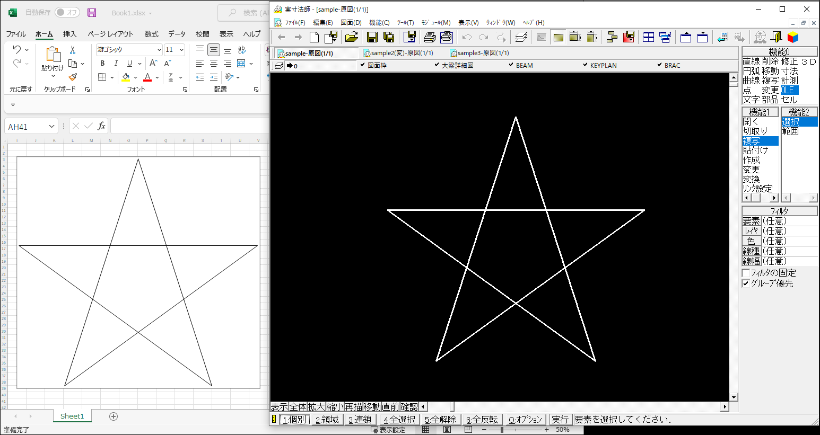Toggle center vertical alignment in Excel
The height and width of the screenshot is (435, 820).
[214, 50]
